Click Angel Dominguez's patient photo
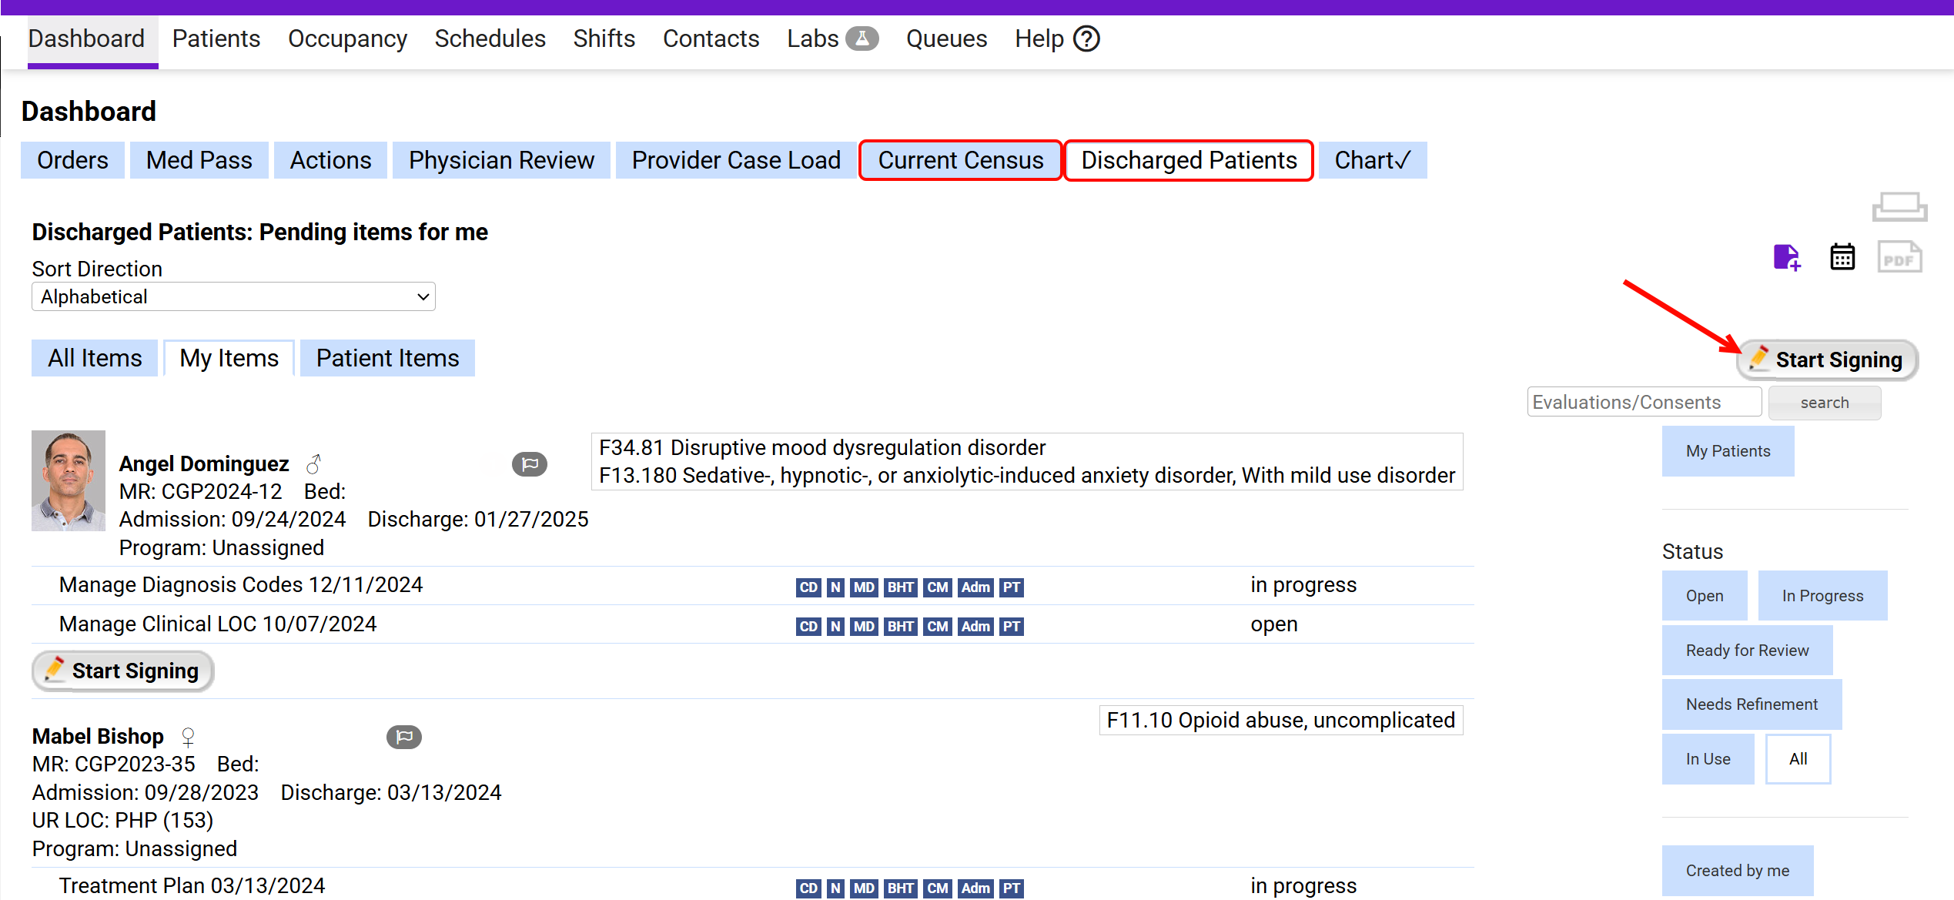The height and width of the screenshot is (900, 1954). click(69, 480)
